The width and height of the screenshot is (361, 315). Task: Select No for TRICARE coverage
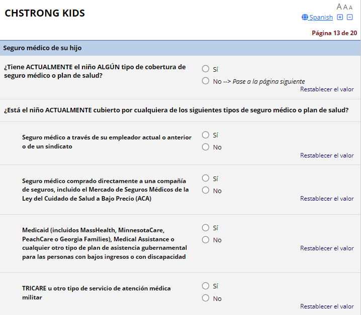(x=206, y=298)
